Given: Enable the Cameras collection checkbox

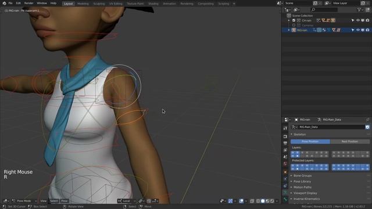Looking at the screenshot, I should coord(294,25).
